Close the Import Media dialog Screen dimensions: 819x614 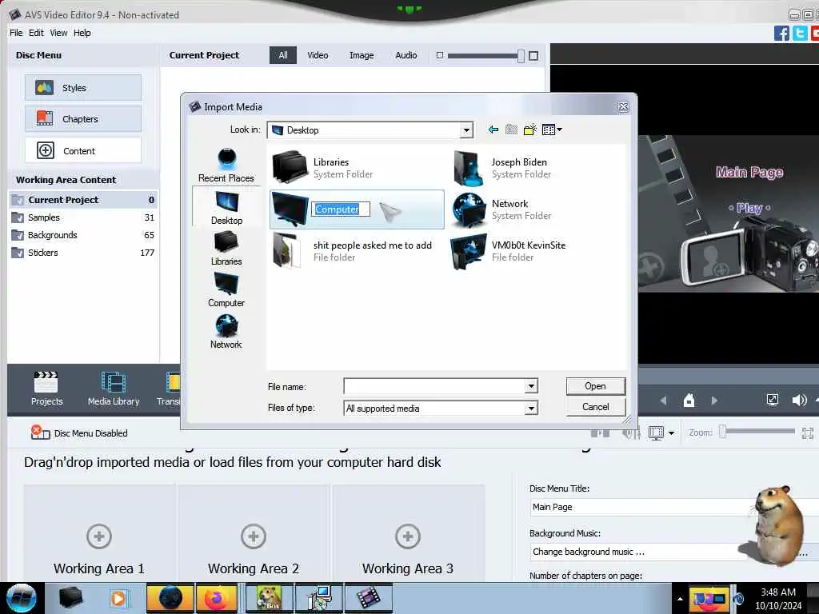(x=623, y=106)
